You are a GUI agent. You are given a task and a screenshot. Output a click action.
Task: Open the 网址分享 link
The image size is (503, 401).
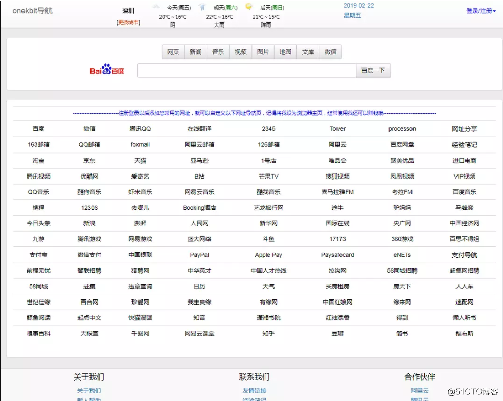point(465,129)
